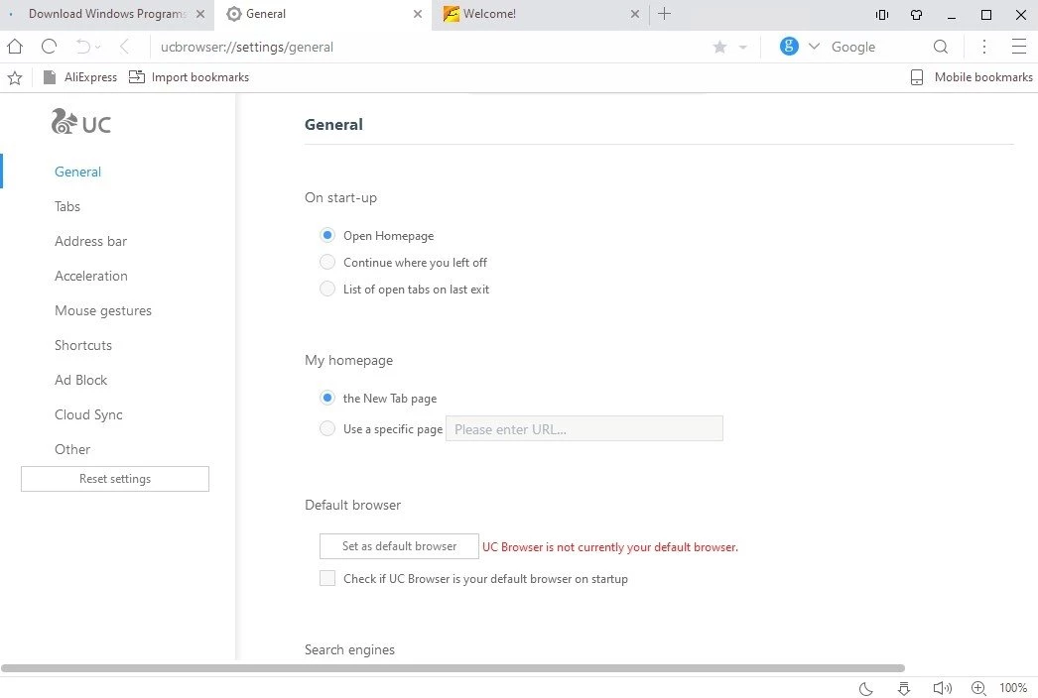The height and width of the screenshot is (698, 1038).
Task: Click the horizontal scrollbar at the bottom
Action: [453, 668]
